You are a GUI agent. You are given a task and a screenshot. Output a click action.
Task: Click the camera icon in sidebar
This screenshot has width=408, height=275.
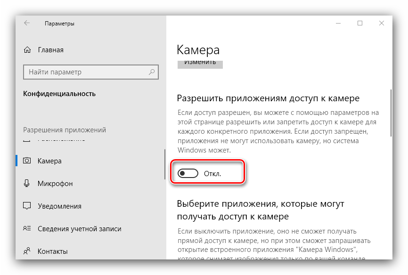pos(27,161)
